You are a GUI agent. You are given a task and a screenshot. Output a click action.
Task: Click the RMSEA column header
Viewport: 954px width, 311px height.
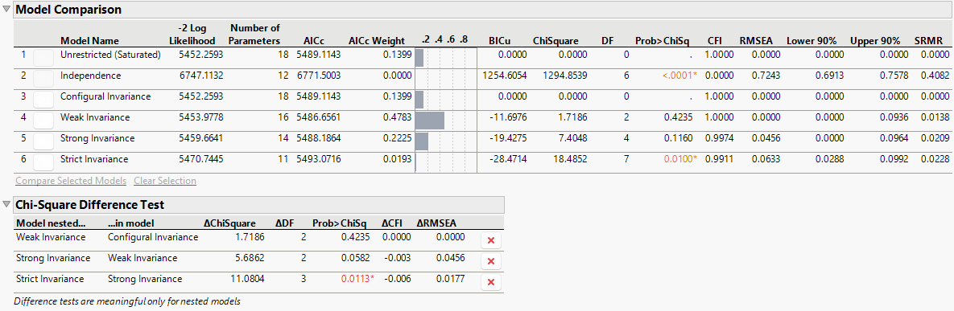[755, 41]
